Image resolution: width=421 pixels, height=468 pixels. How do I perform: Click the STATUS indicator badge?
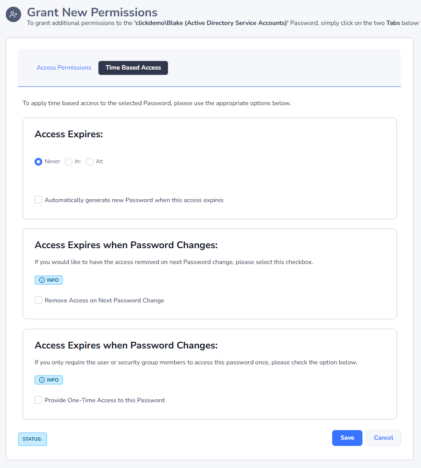[x=32, y=439]
